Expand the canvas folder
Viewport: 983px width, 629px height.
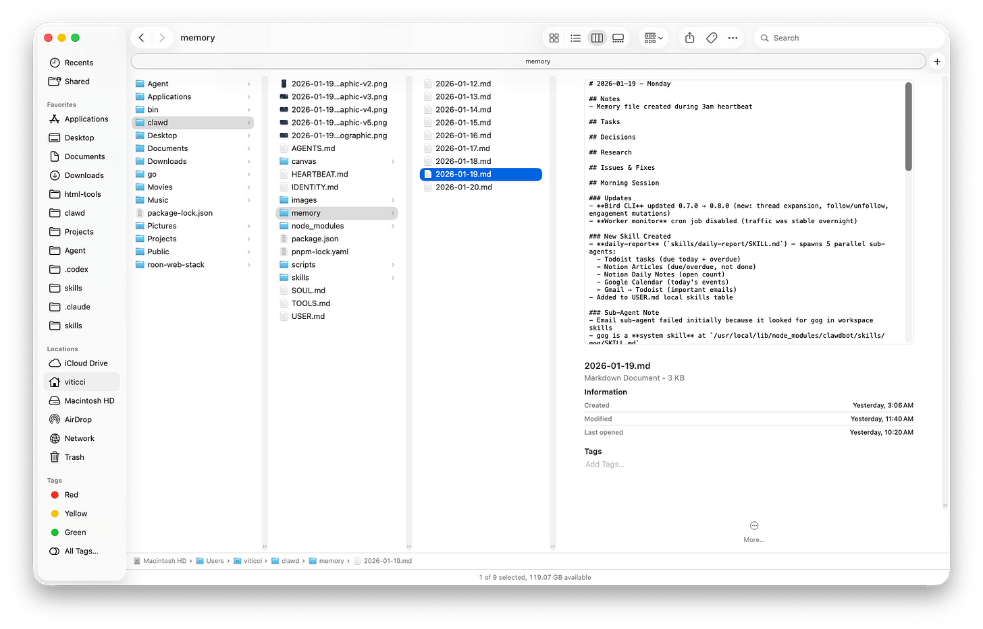pos(393,162)
